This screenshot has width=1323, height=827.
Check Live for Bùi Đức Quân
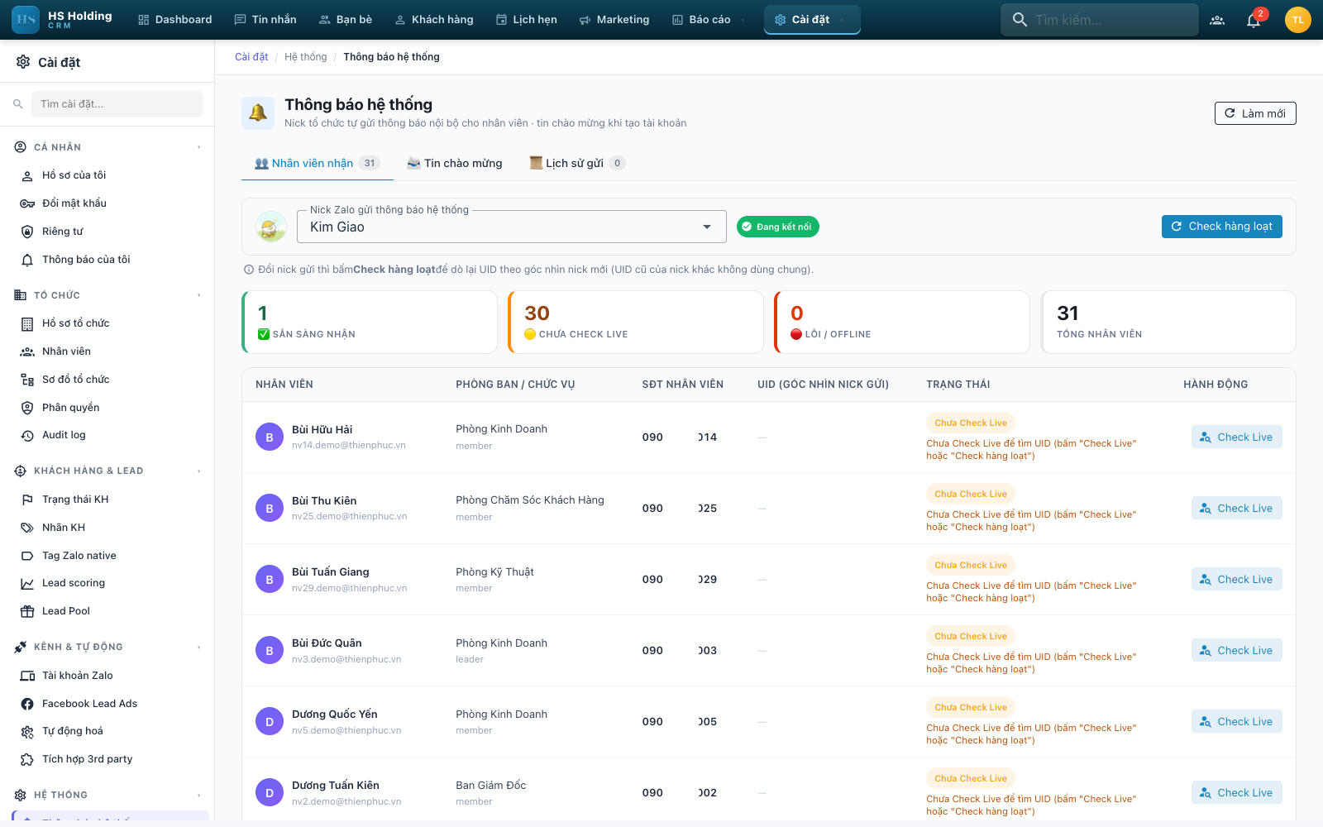(x=1237, y=650)
